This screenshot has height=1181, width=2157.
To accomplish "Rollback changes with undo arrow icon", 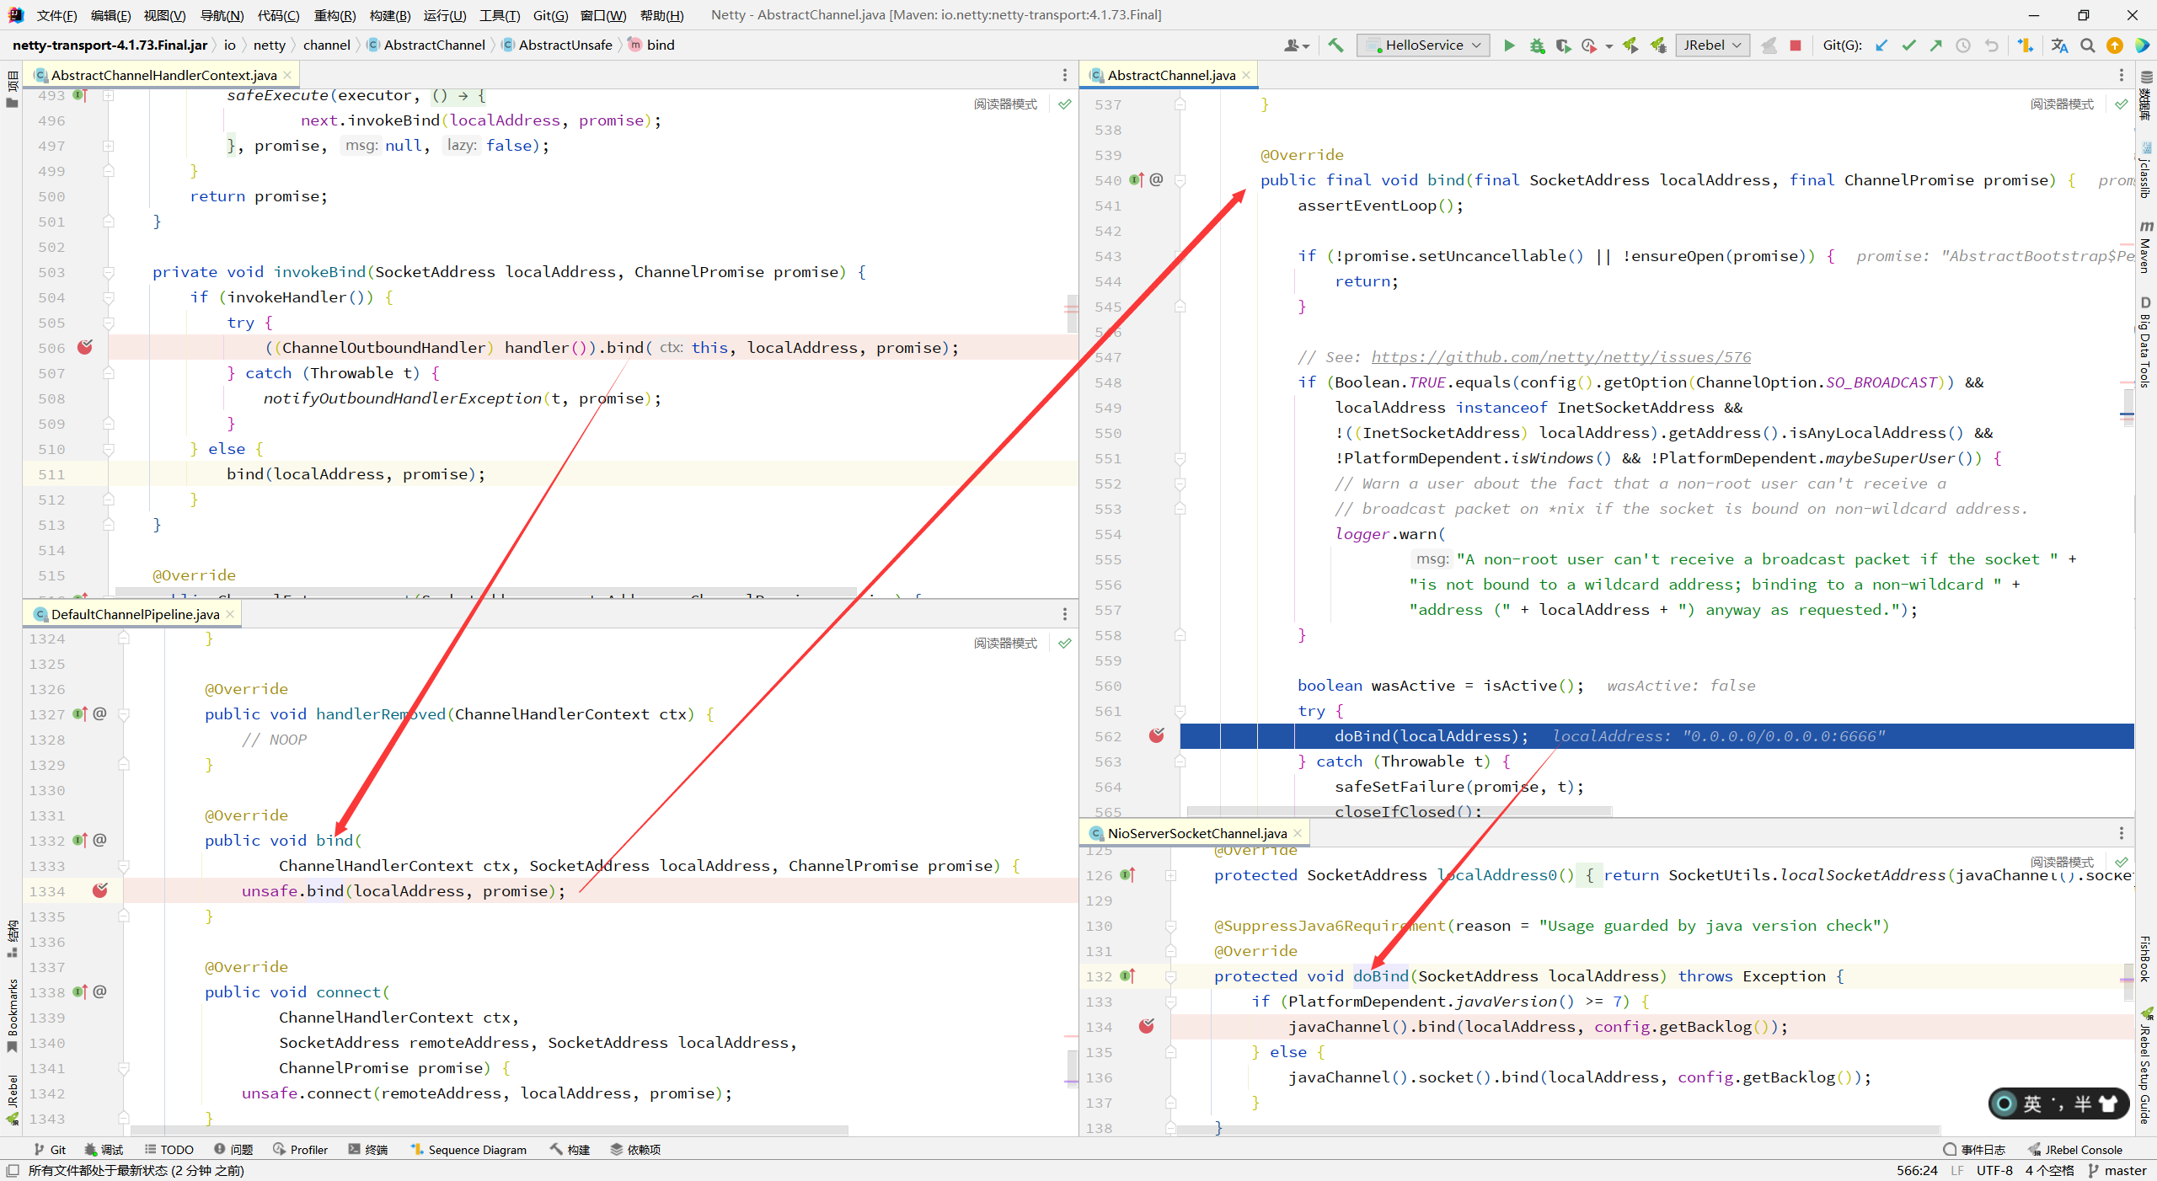I will (x=1991, y=45).
